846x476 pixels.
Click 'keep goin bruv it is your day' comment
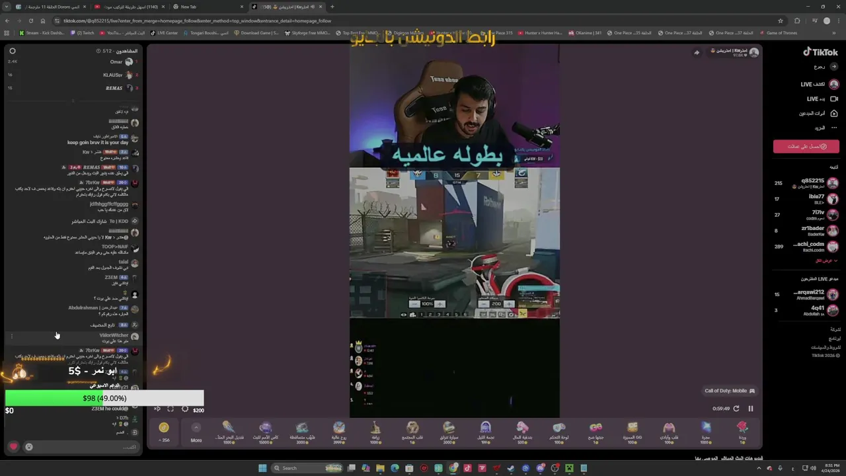(x=97, y=142)
